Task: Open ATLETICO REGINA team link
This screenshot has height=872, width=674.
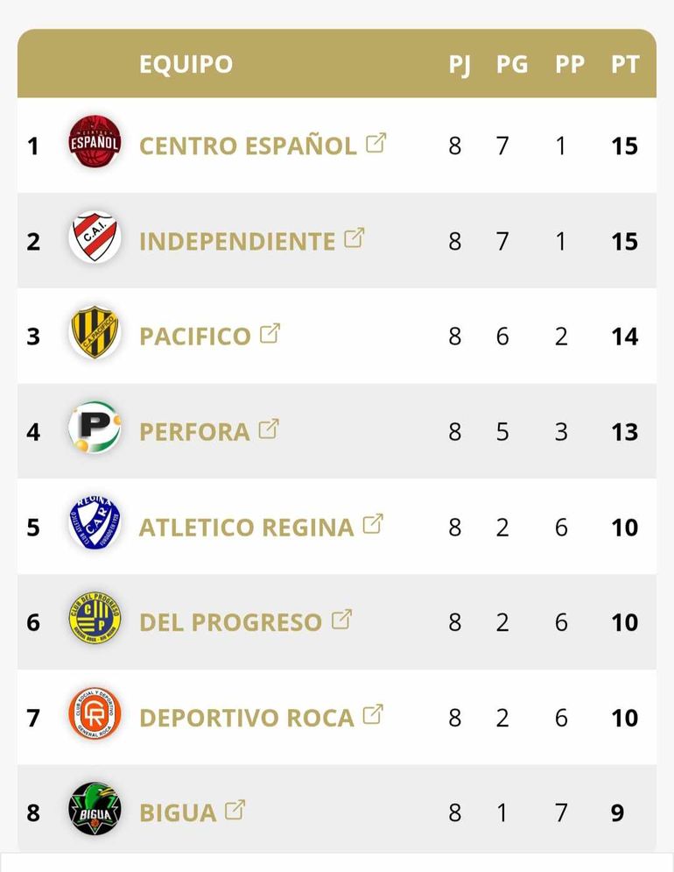Action: [246, 528]
